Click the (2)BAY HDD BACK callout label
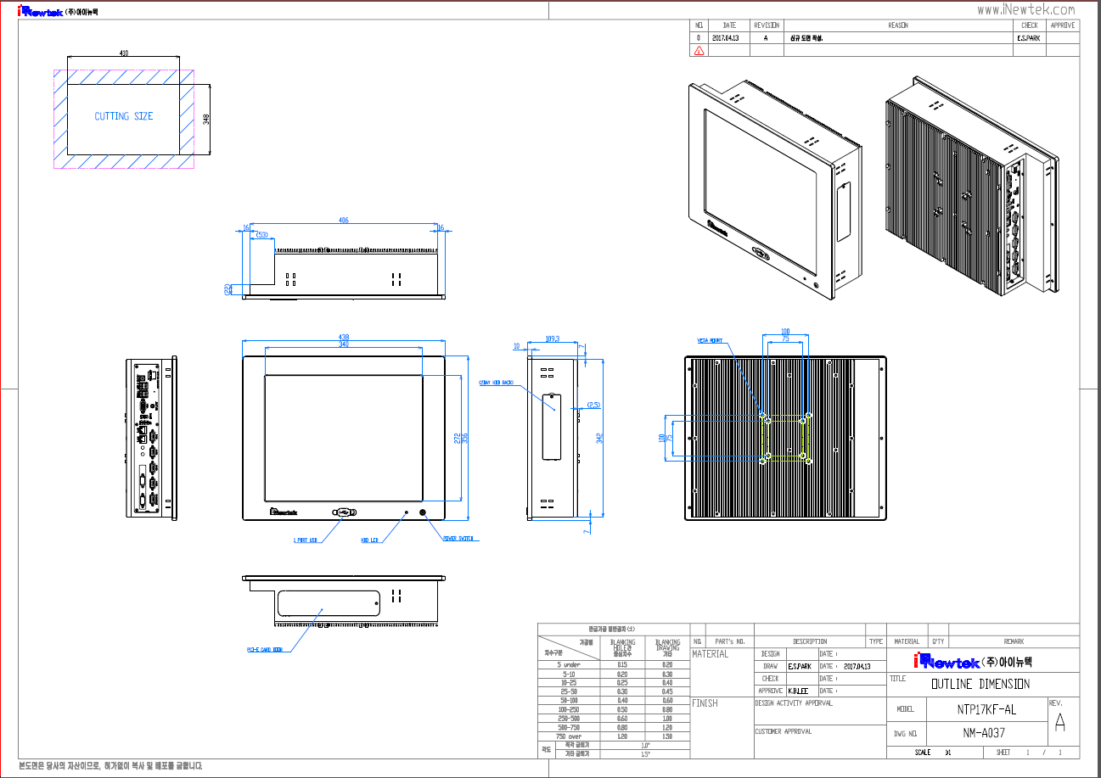This screenshot has height=778, width=1101. click(497, 383)
